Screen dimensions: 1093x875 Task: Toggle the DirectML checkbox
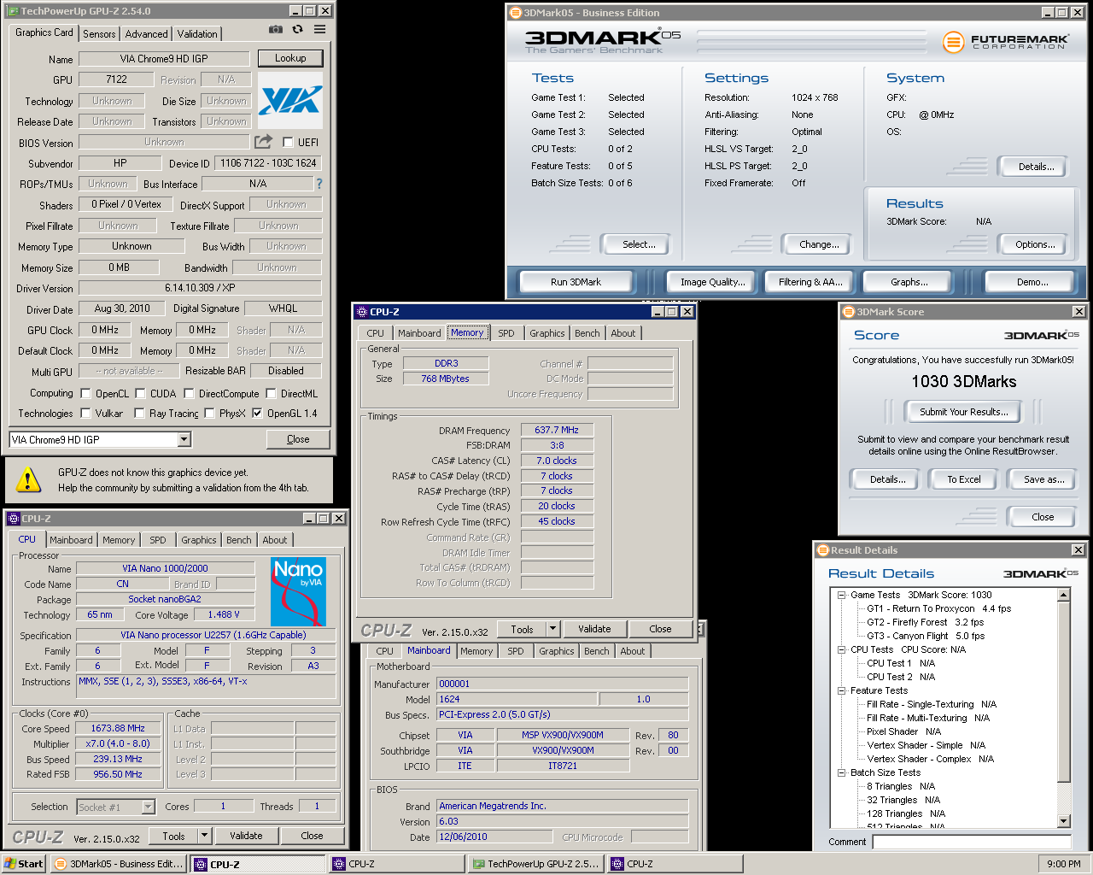(271, 394)
